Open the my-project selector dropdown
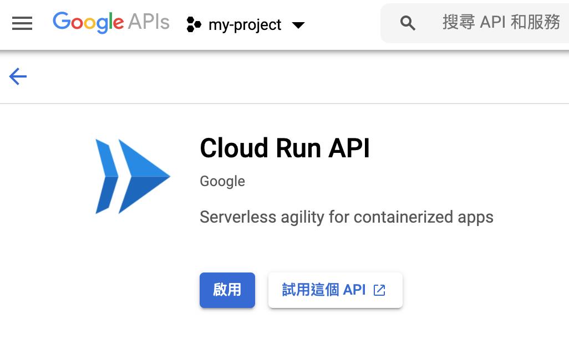This screenshot has height=360, width=569. (x=246, y=25)
